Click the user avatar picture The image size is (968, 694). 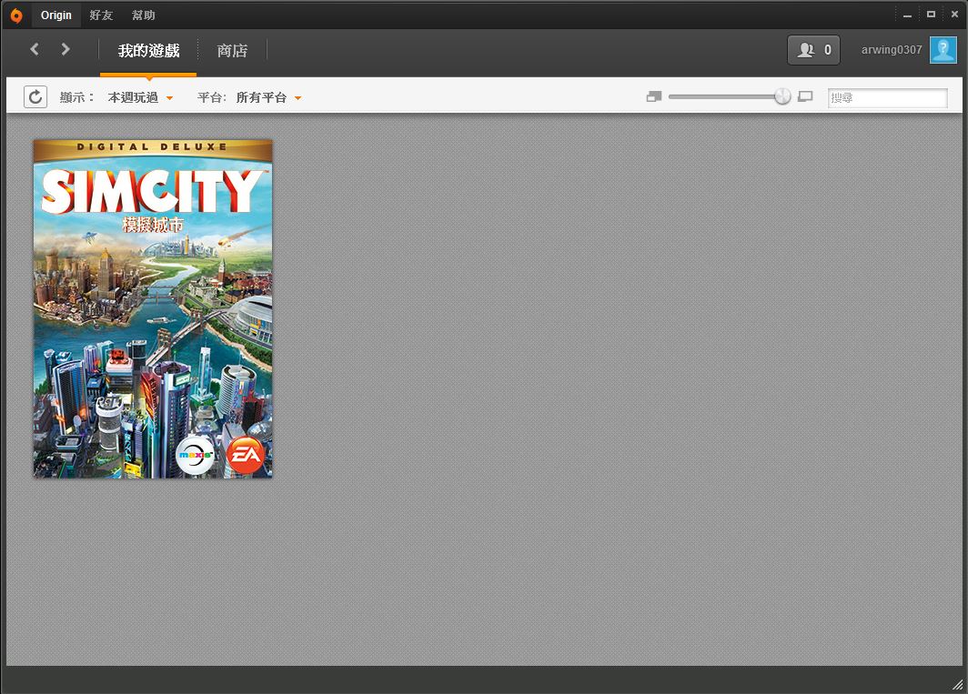(943, 50)
